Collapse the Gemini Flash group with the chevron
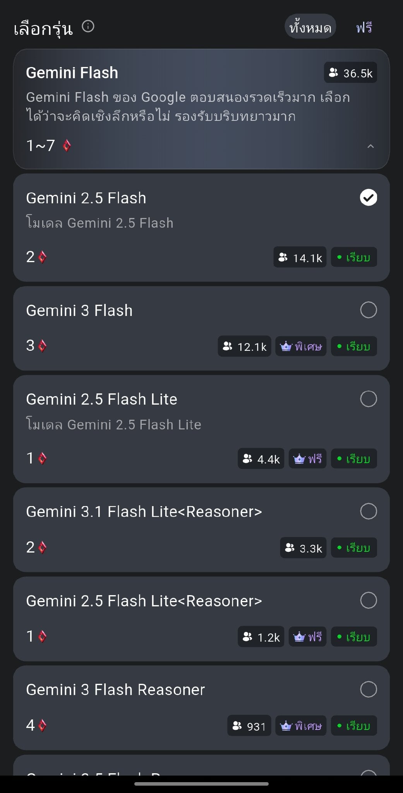403x793 pixels. click(x=370, y=146)
